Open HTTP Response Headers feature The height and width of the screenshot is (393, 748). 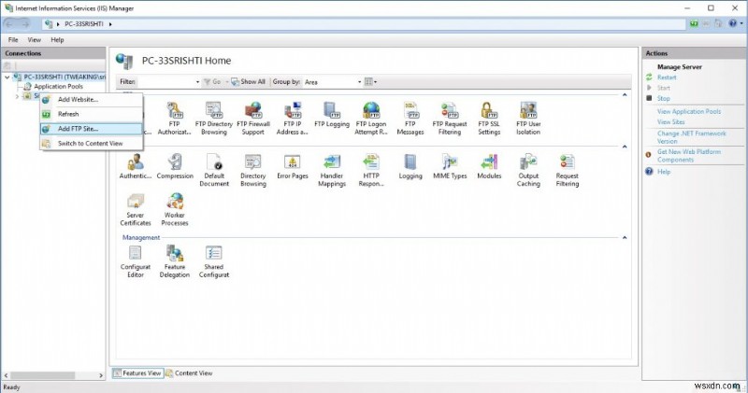[x=371, y=170]
